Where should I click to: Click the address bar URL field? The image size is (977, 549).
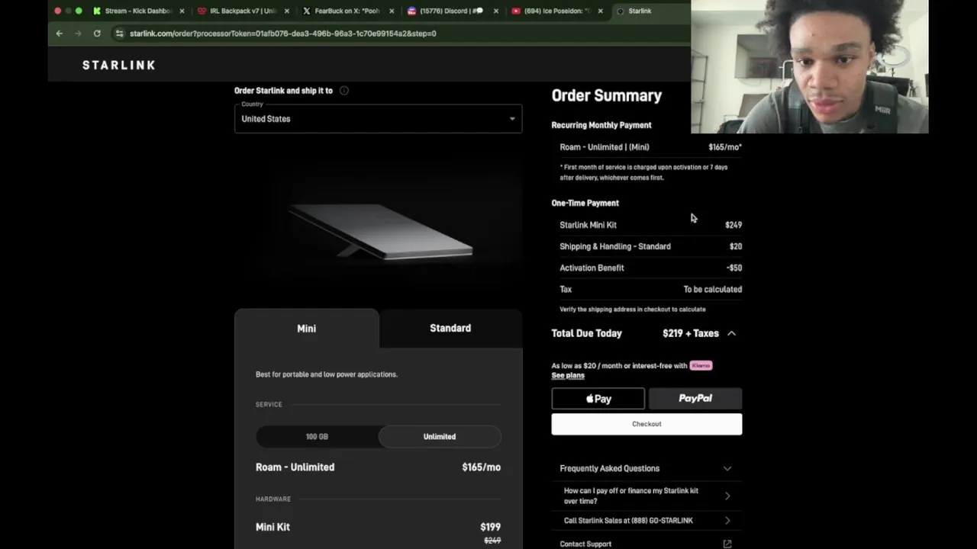tap(305, 34)
